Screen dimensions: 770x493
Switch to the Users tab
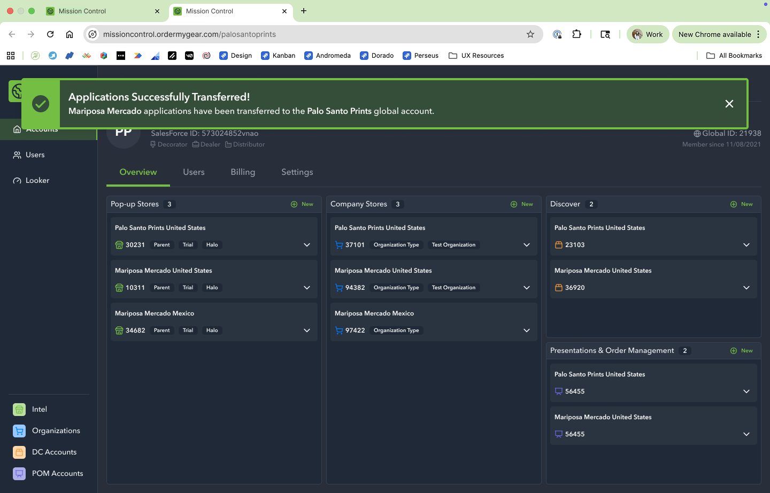pos(194,172)
